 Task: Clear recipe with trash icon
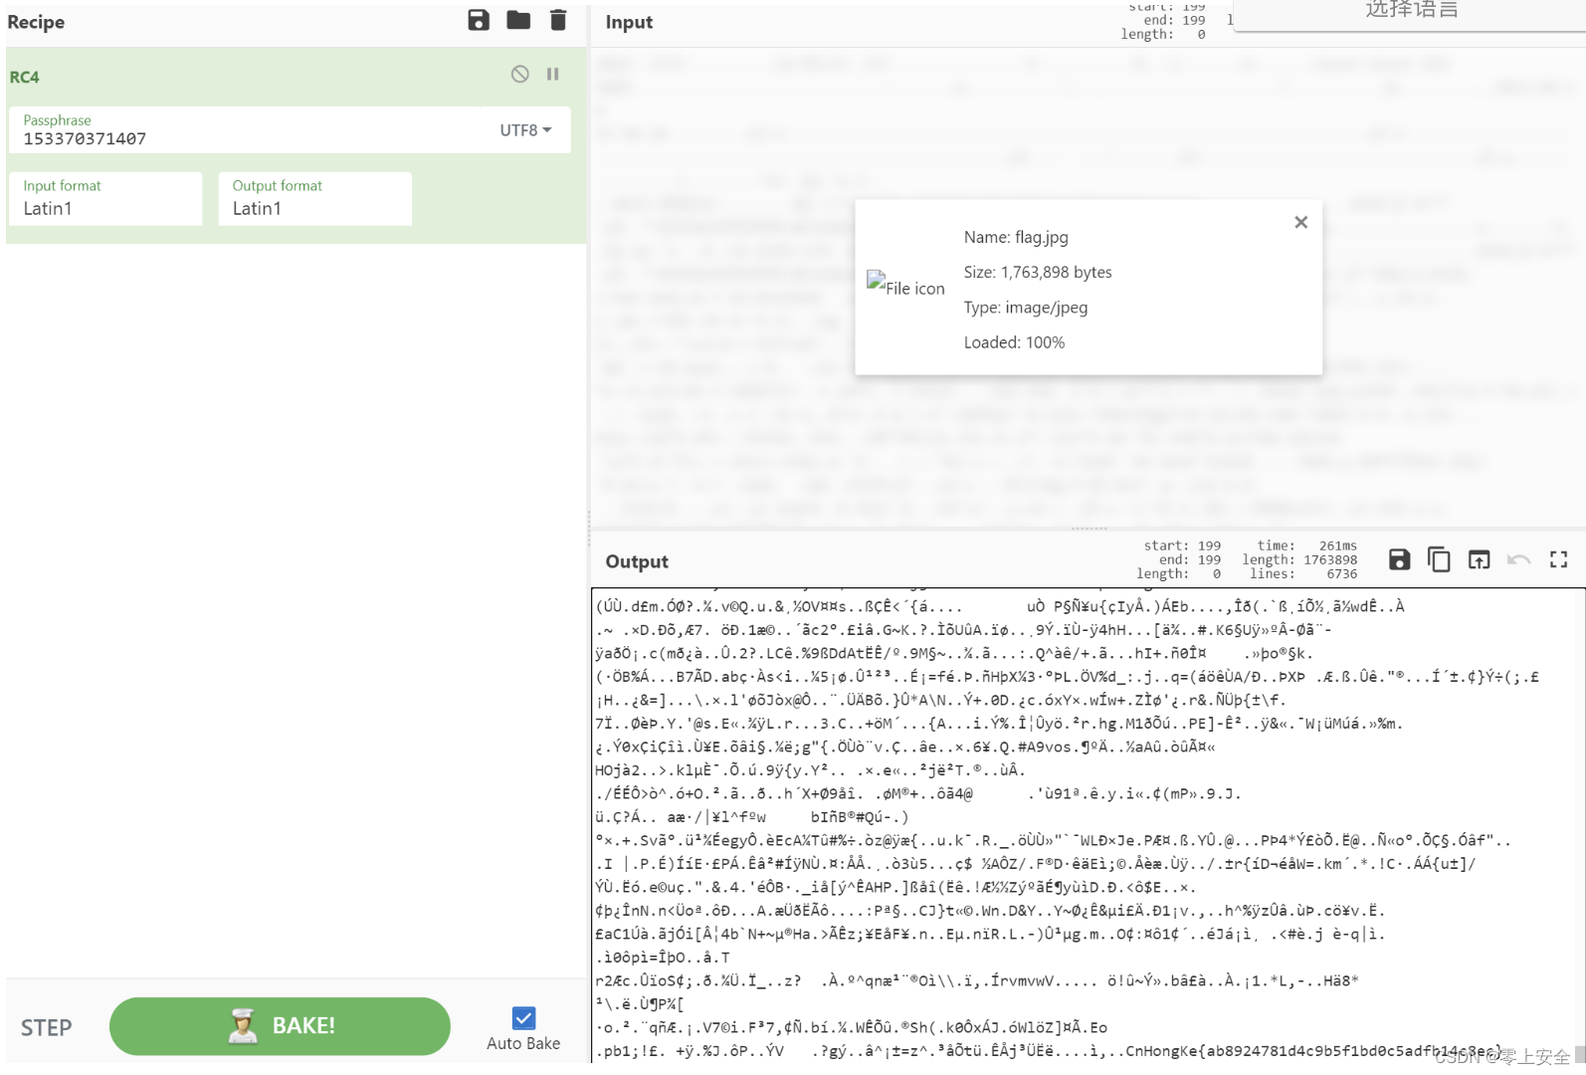click(558, 20)
